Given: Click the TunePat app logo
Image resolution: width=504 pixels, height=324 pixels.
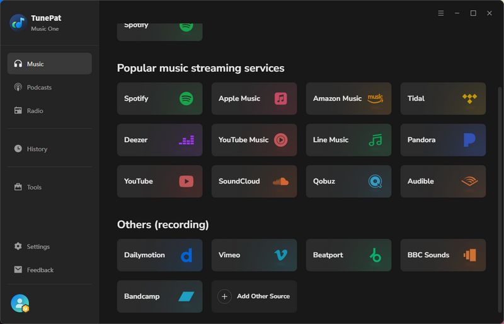Looking at the screenshot, I should point(18,23).
